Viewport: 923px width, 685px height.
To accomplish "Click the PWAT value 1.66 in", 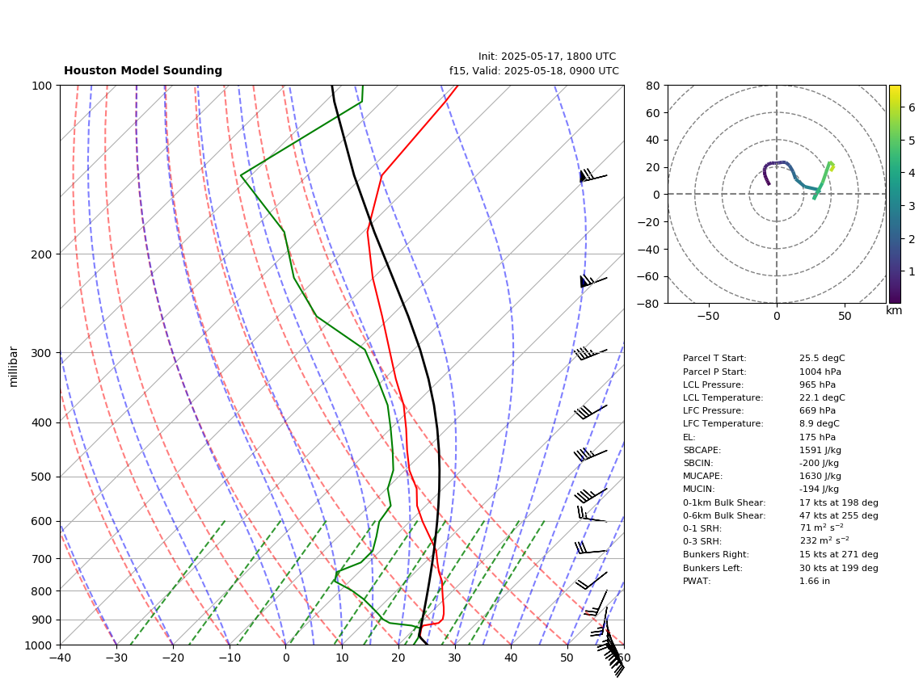I will tap(815, 581).
